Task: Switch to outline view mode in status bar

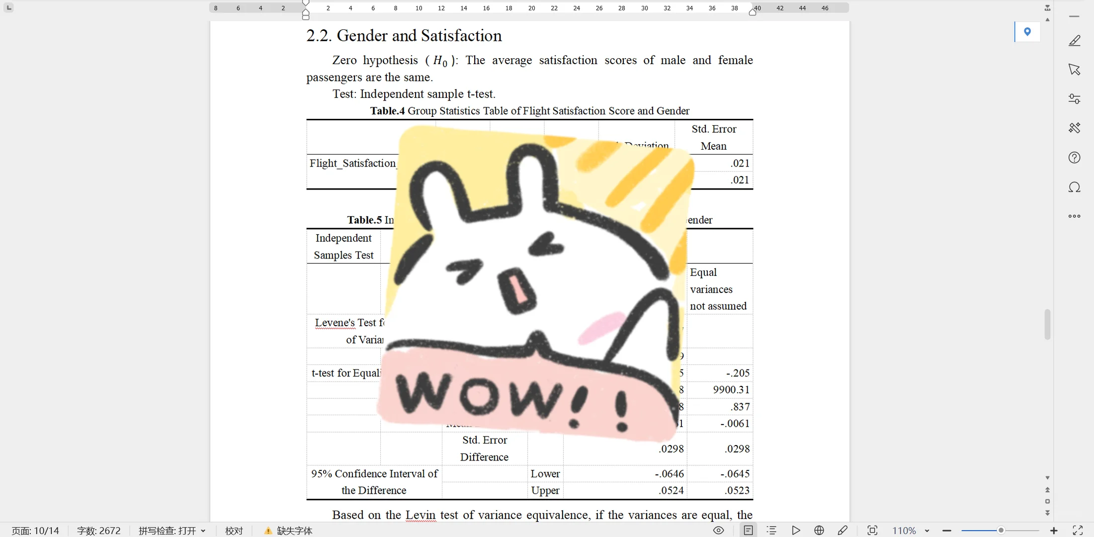Action: pos(771,530)
